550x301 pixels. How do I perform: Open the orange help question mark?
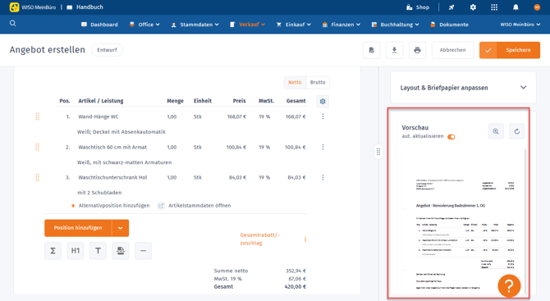509,285
